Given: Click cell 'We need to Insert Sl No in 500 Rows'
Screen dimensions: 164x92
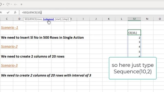Looking at the screenshot, I should click(42, 38).
